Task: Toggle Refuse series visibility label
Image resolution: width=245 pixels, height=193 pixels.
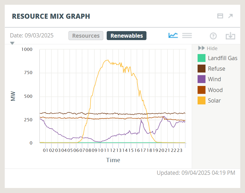Action: [216, 69]
